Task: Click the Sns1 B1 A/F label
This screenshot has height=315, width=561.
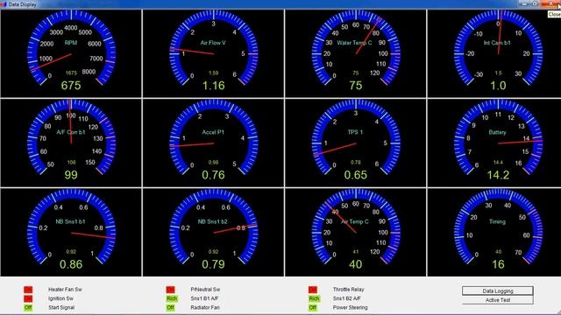Action: [204, 298]
